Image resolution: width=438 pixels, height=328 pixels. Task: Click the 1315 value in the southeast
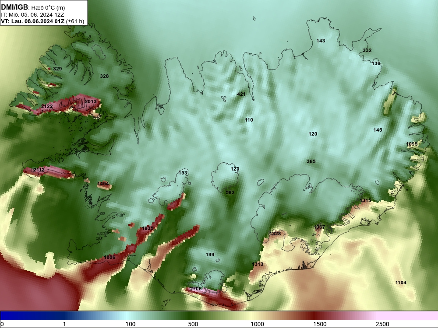point(365,200)
